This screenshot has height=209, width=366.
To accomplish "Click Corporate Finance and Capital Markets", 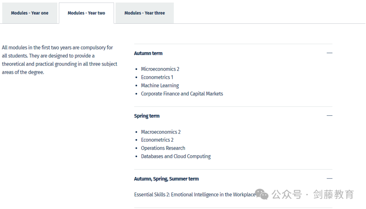I will click(x=182, y=94).
